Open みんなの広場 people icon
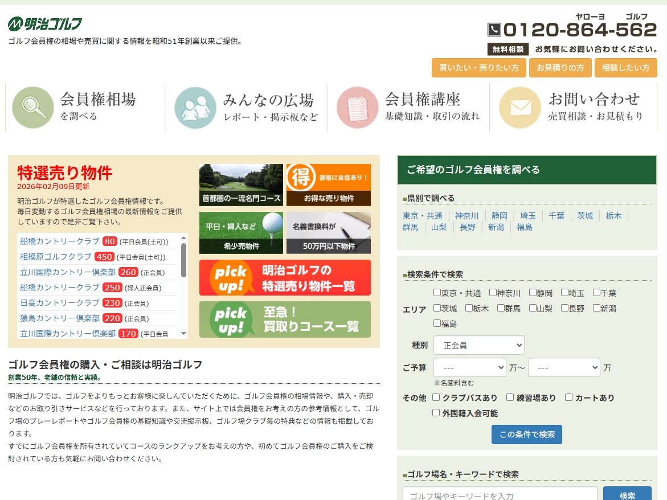667x500 pixels. coord(195,108)
